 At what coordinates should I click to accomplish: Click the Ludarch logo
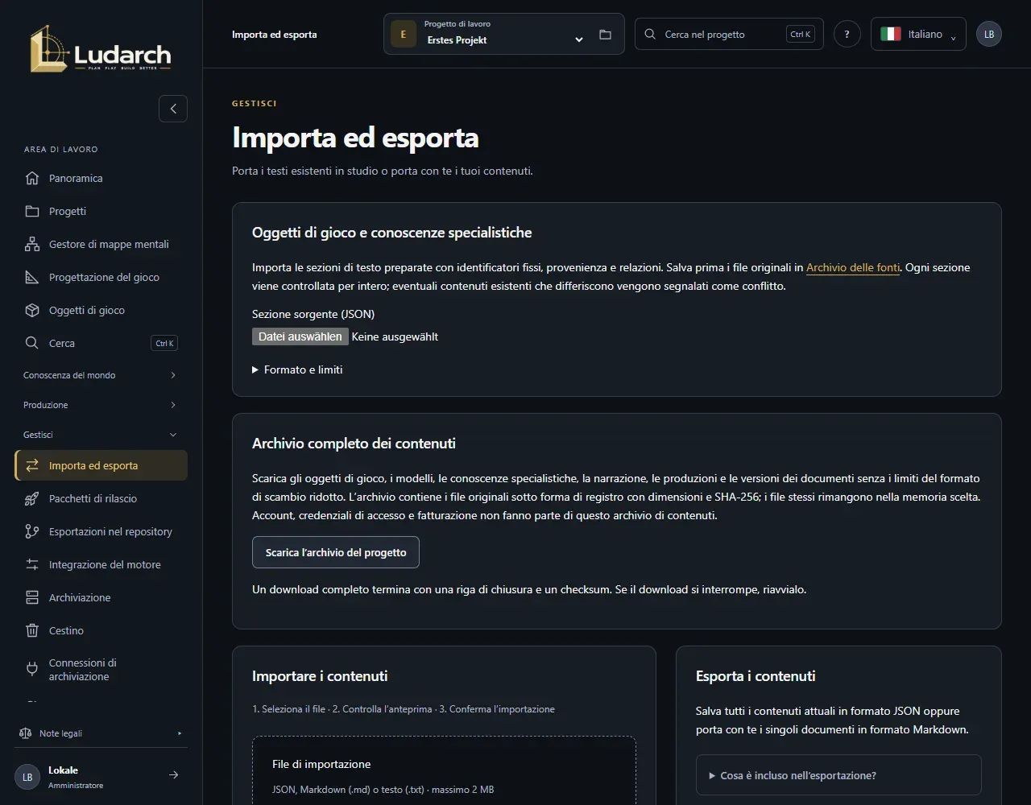coord(101,50)
